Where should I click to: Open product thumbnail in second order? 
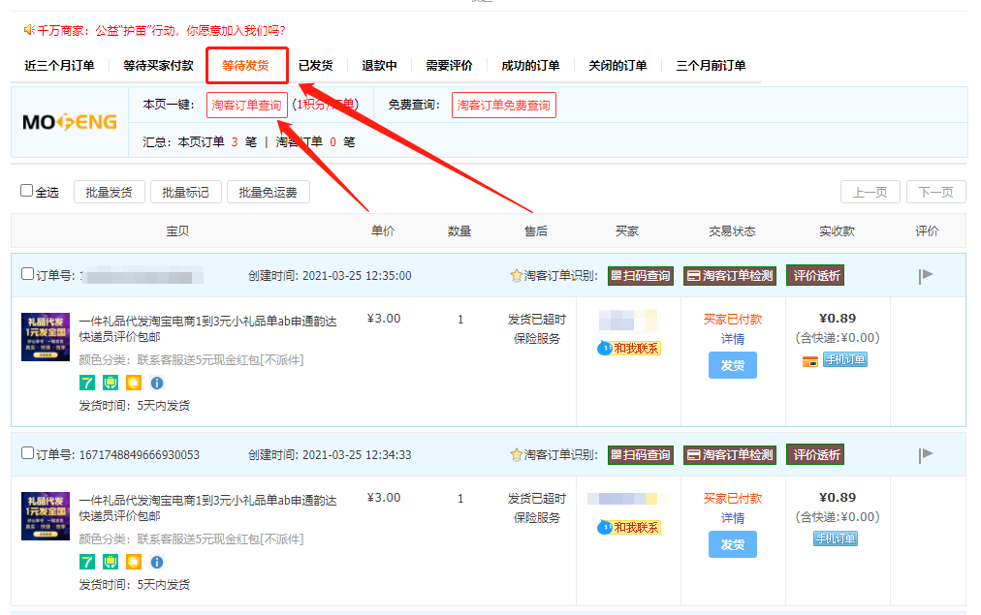click(46, 516)
